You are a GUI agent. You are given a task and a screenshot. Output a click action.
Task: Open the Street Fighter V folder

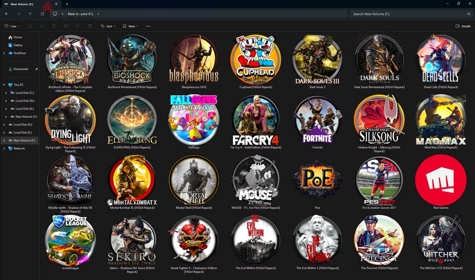(x=194, y=241)
